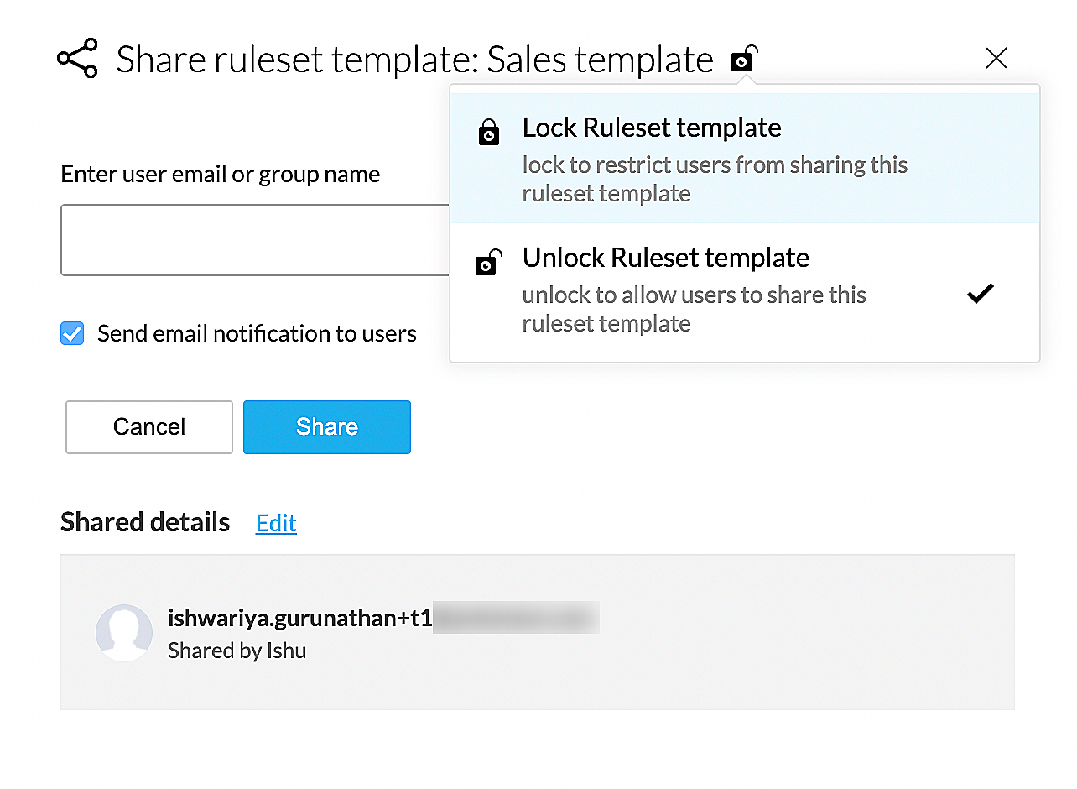Click the Shared details heading
This screenshot has width=1077, height=789.
coord(145,522)
